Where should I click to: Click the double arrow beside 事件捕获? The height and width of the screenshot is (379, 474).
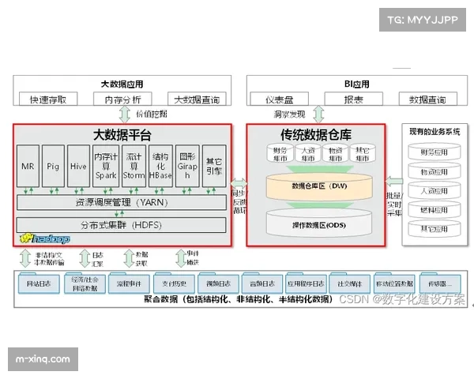(x=181, y=258)
